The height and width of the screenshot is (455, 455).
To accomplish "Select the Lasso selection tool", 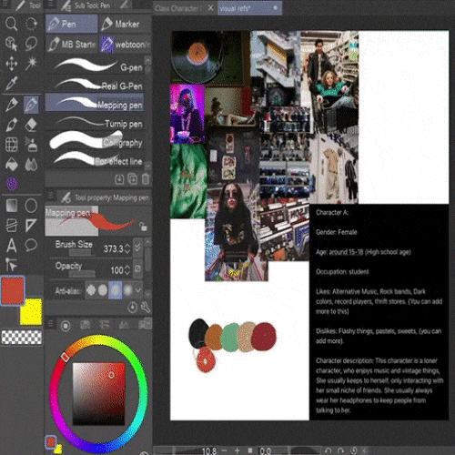I will (31, 44).
